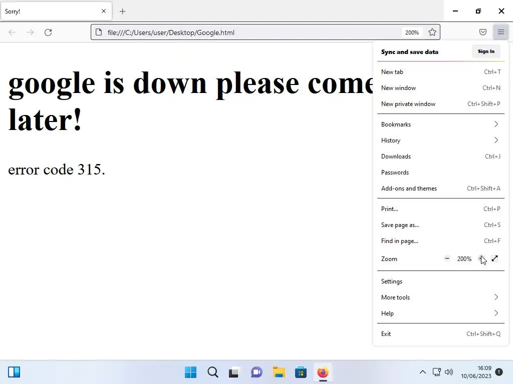Screen dimensions: 513x384
Task: Exit Firefox from the menu
Action: pyautogui.click(x=441, y=334)
